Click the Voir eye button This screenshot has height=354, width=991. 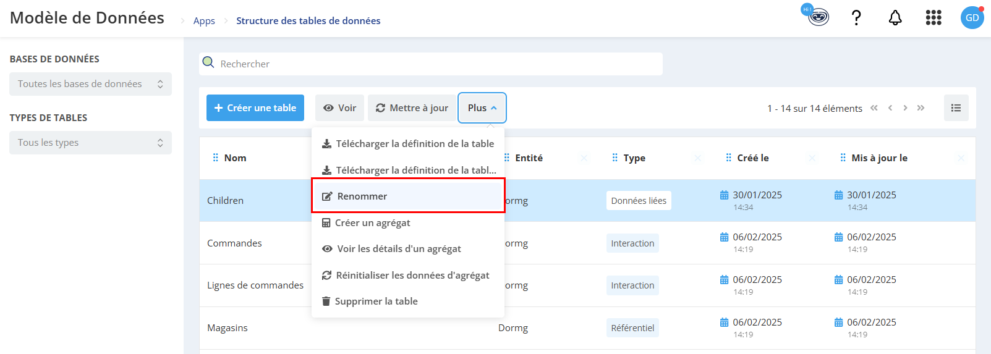click(339, 107)
